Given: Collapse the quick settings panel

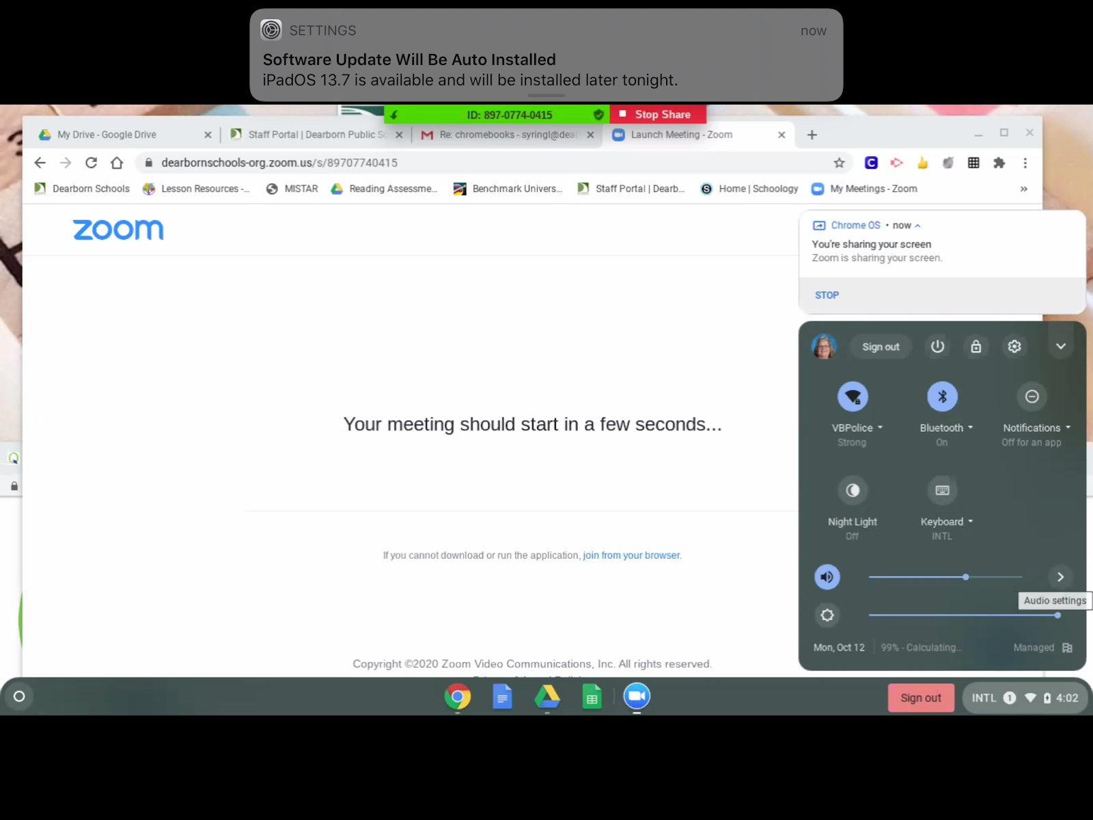Looking at the screenshot, I should 1061,346.
